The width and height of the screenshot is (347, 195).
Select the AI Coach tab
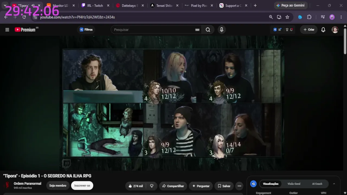click(x=317, y=184)
